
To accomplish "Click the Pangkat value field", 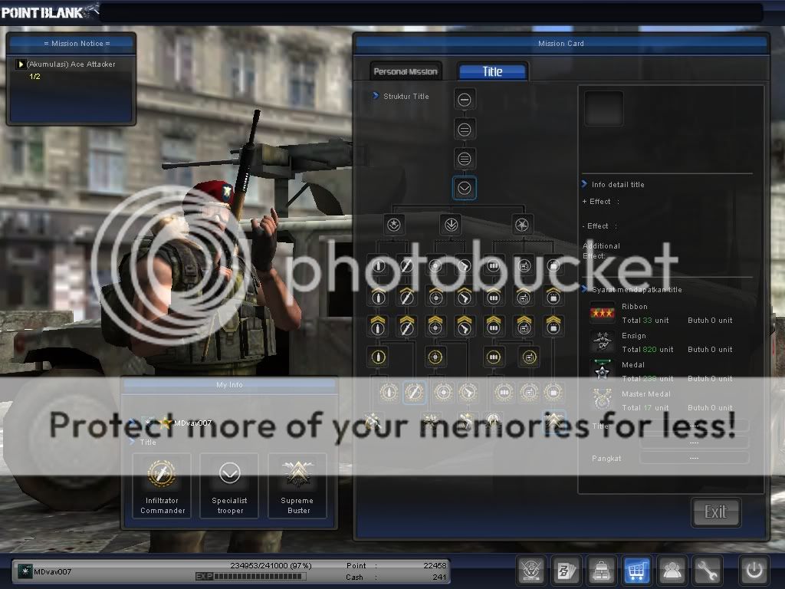I will click(x=694, y=458).
